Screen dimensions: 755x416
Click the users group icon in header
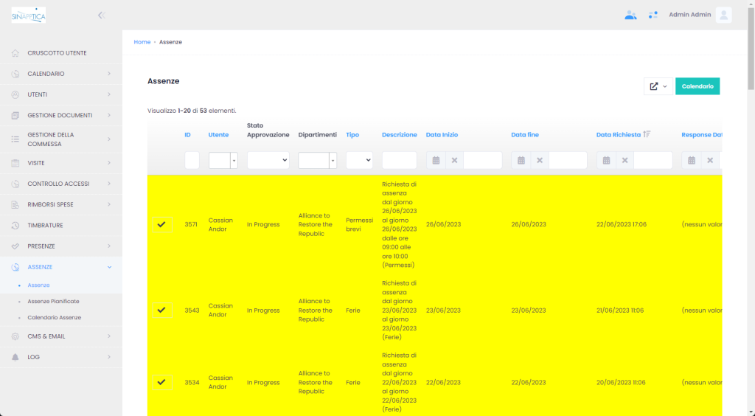[x=630, y=15]
